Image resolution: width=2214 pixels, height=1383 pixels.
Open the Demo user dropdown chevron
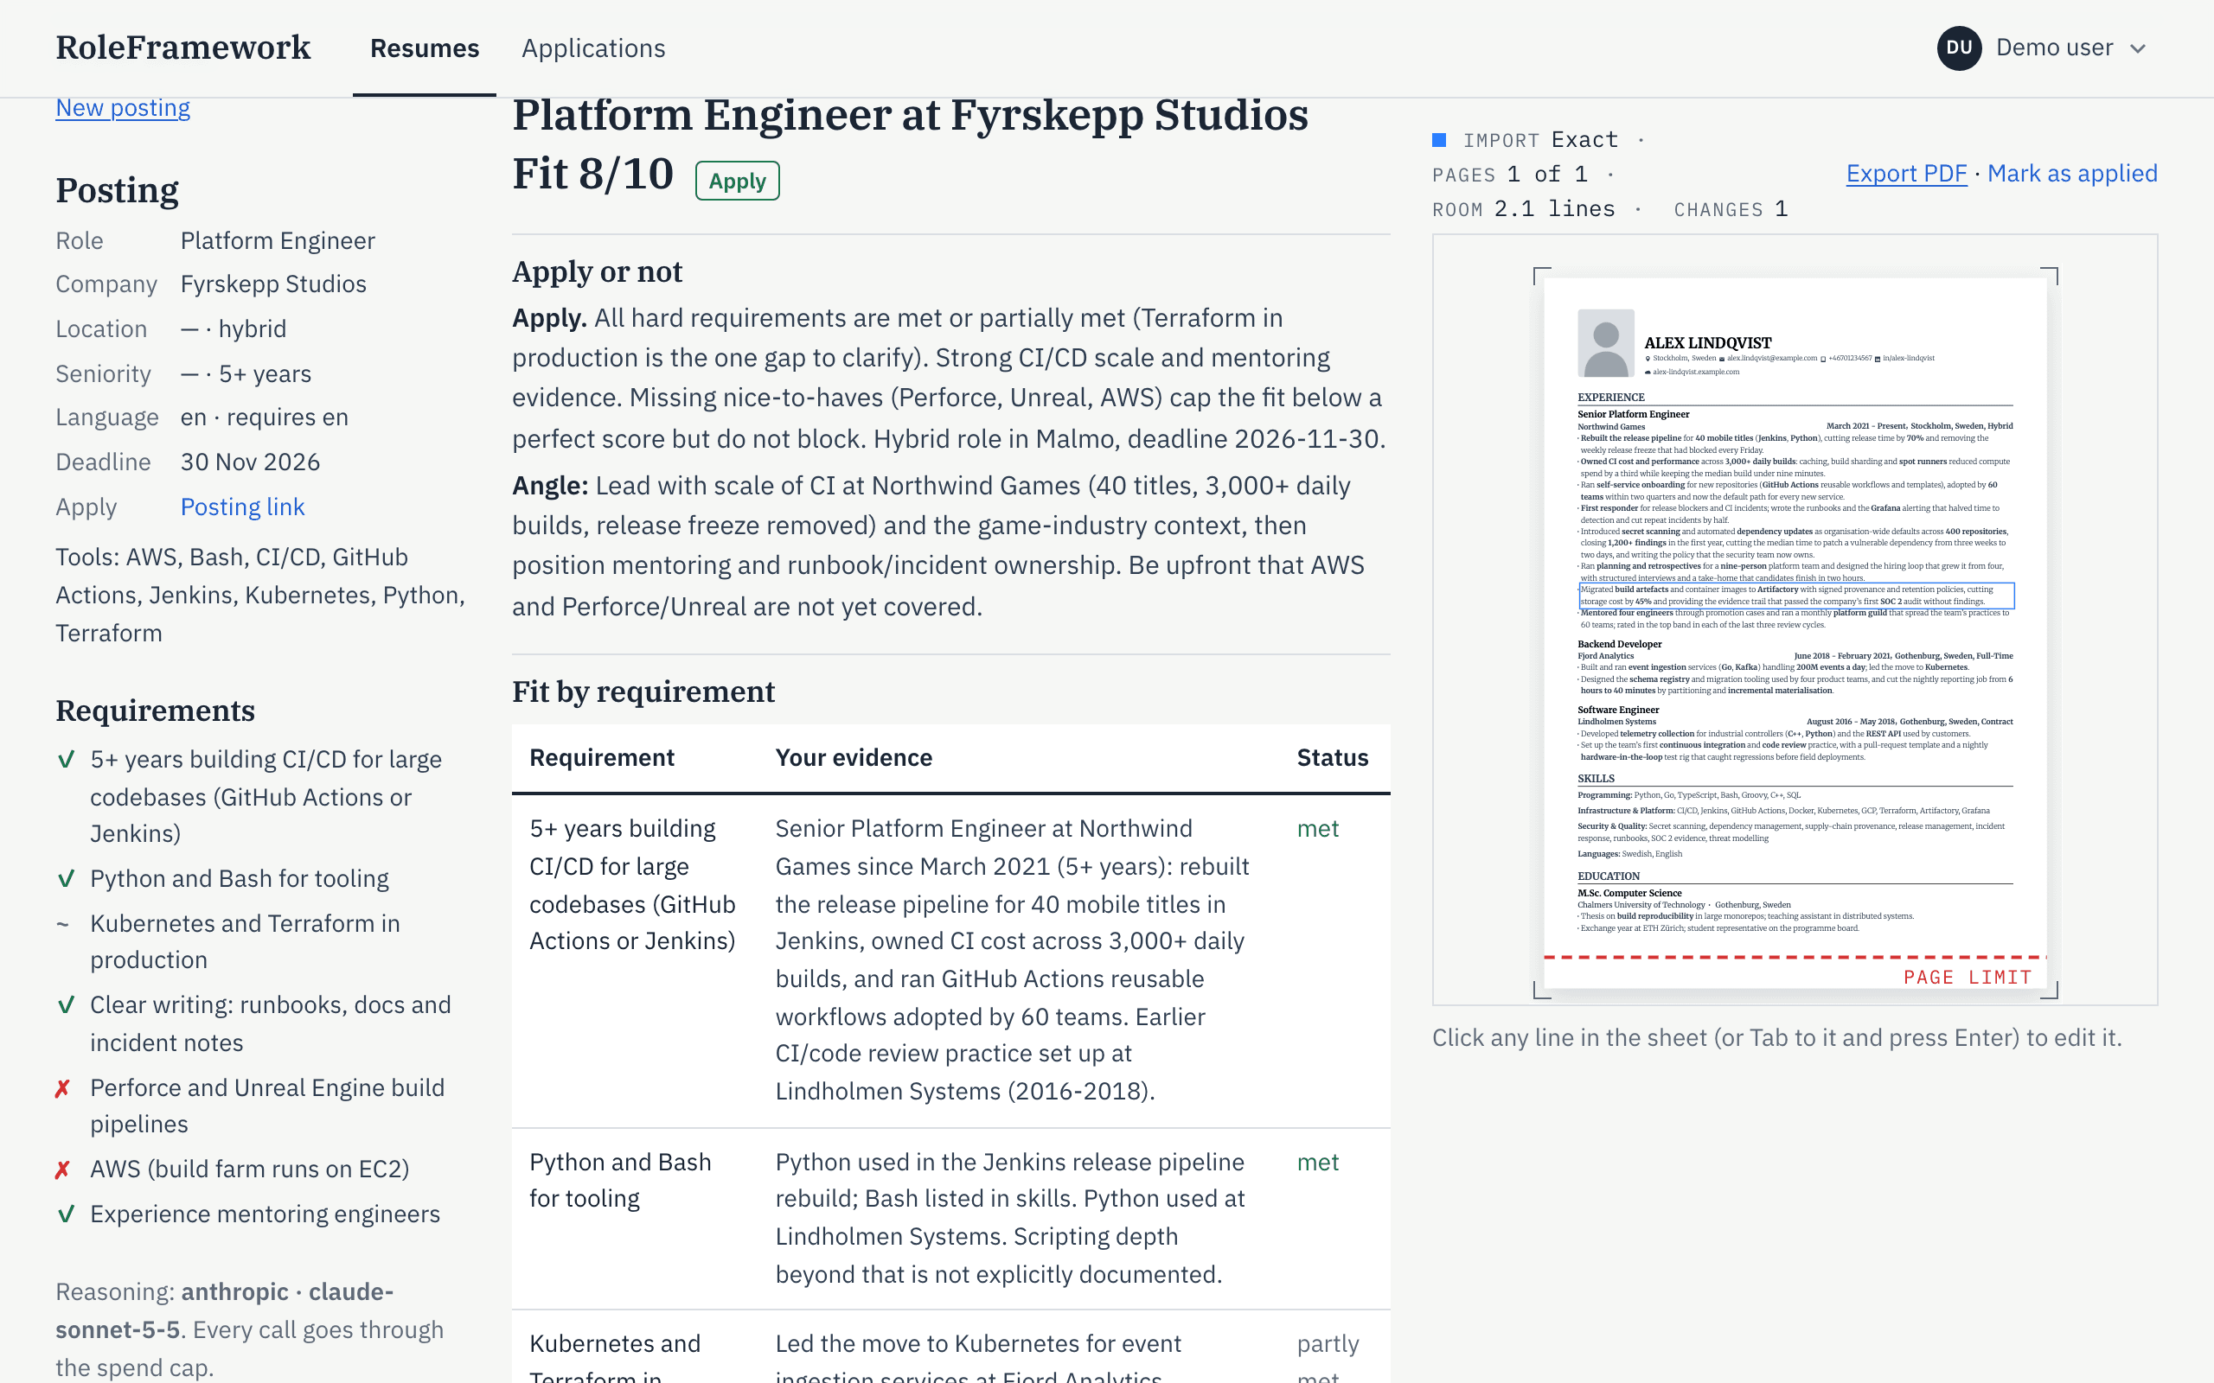pyautogui.click(x=2138, y=48)
